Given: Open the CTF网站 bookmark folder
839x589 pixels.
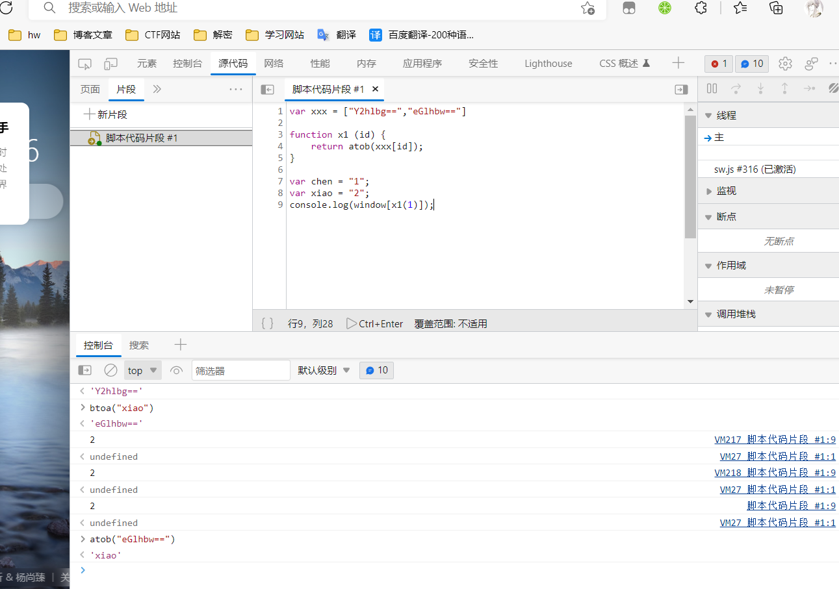Looking at the screenshot, I should click(153, 34).
